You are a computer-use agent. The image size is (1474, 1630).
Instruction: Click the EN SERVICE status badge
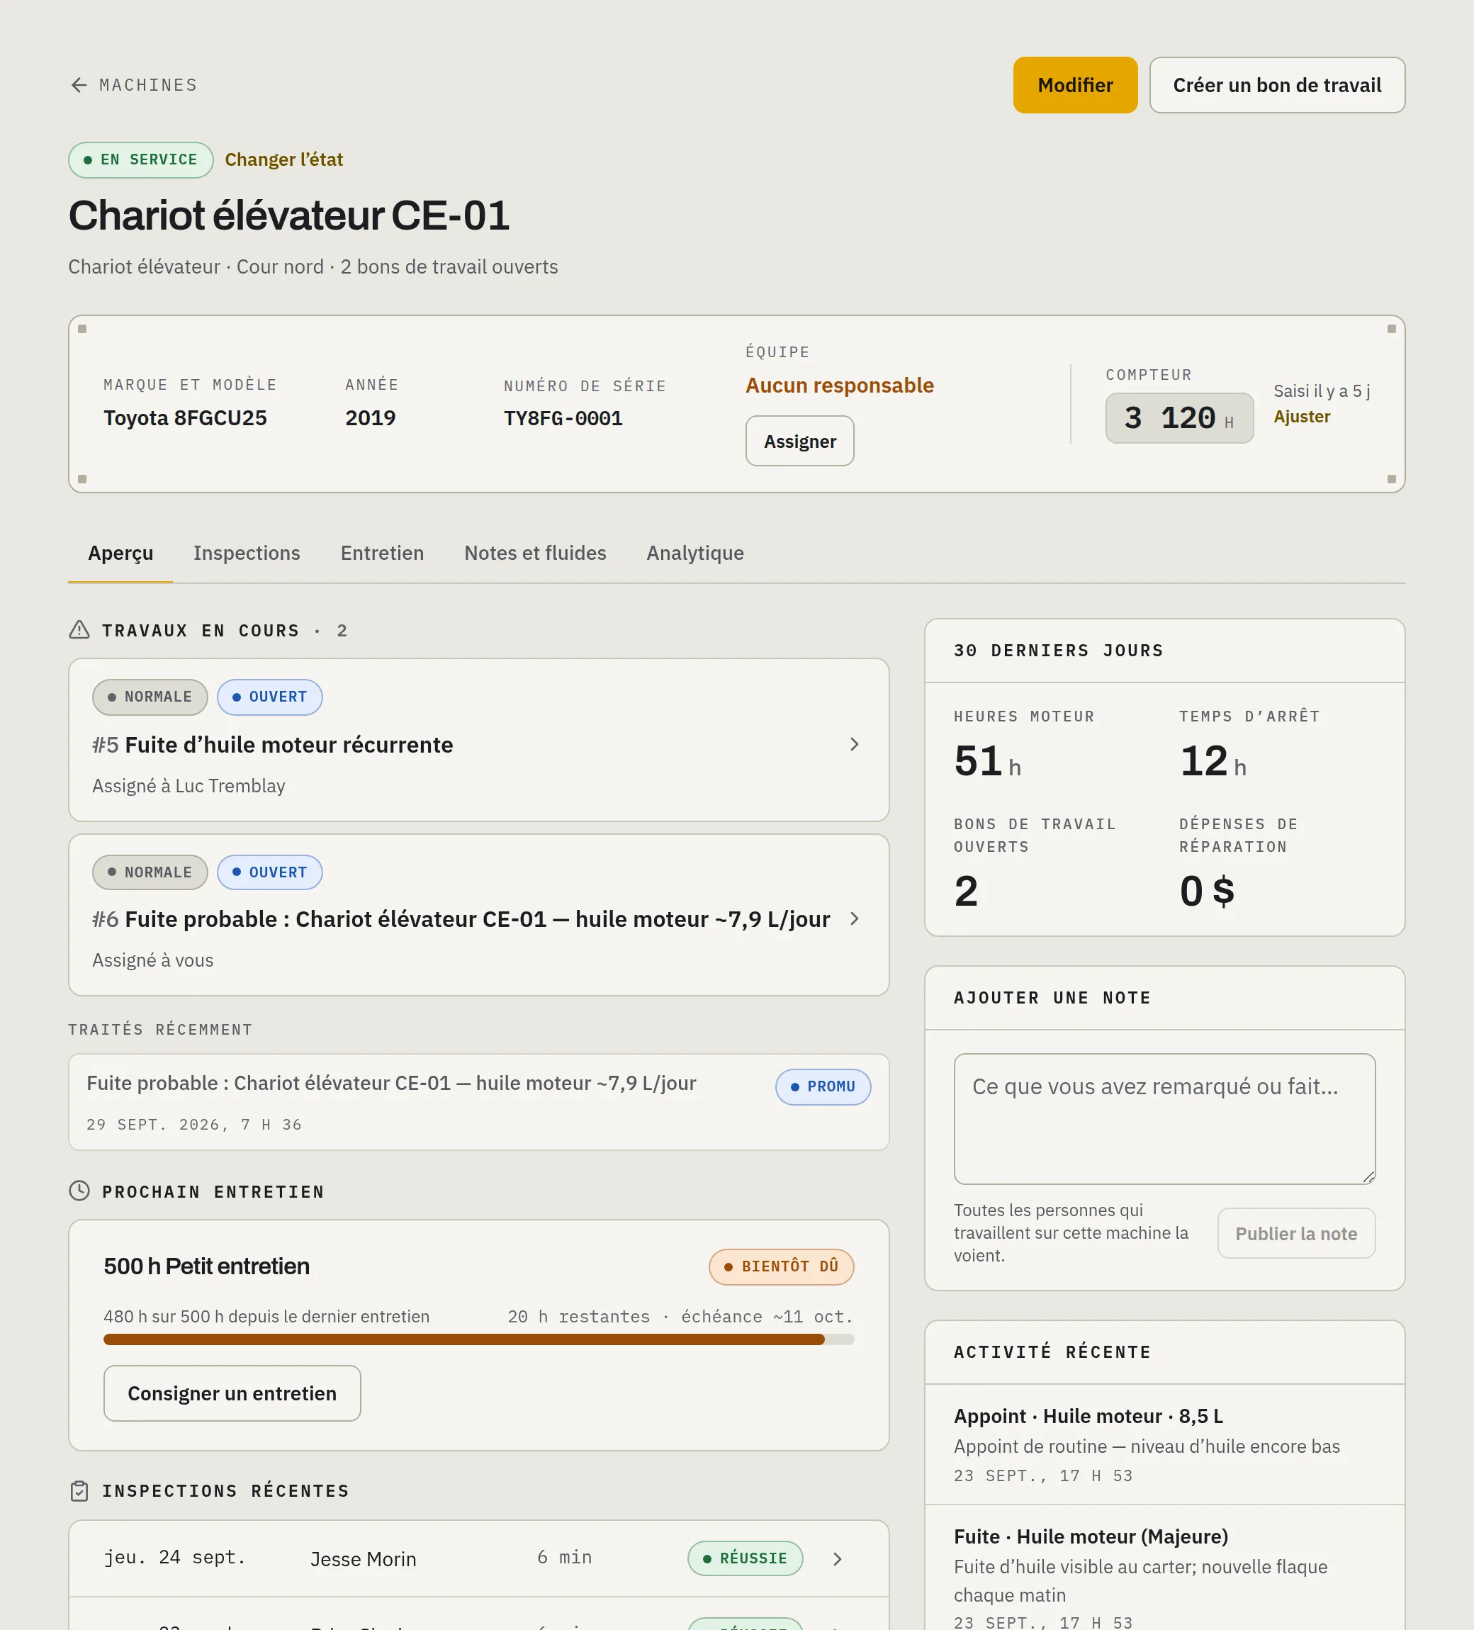coord(141,159)
